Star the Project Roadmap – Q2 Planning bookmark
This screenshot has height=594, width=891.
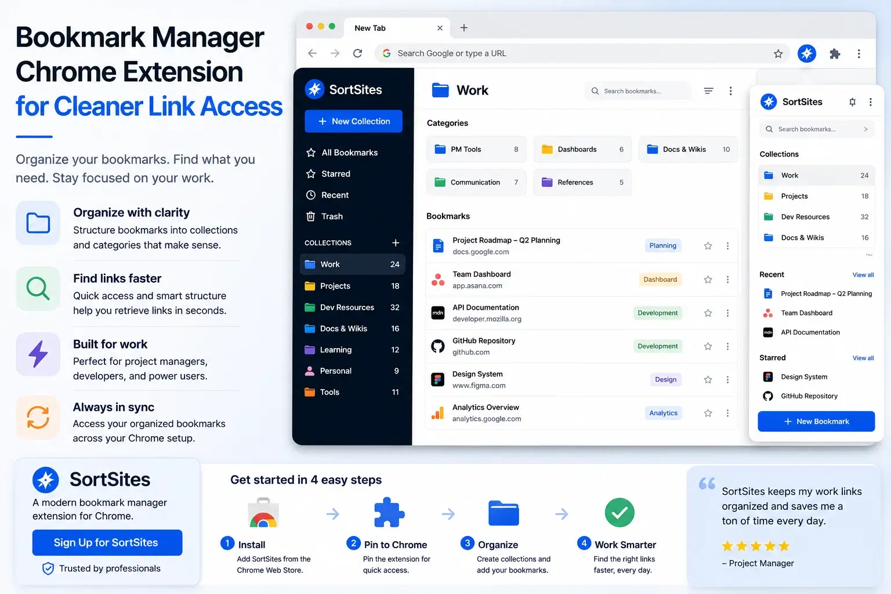(708, 246)
